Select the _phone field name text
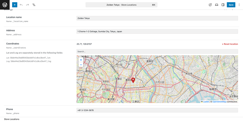Viewport: 243px width, 121px height. (16, 113)
